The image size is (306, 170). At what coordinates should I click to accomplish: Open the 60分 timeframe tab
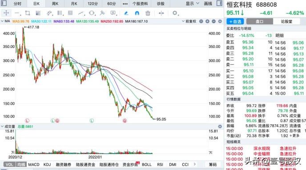[x=112, y=4]
